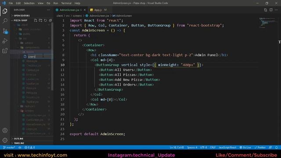Split the editor right
The width and height of the screenshot is (281, 158).
coord(271,10)
